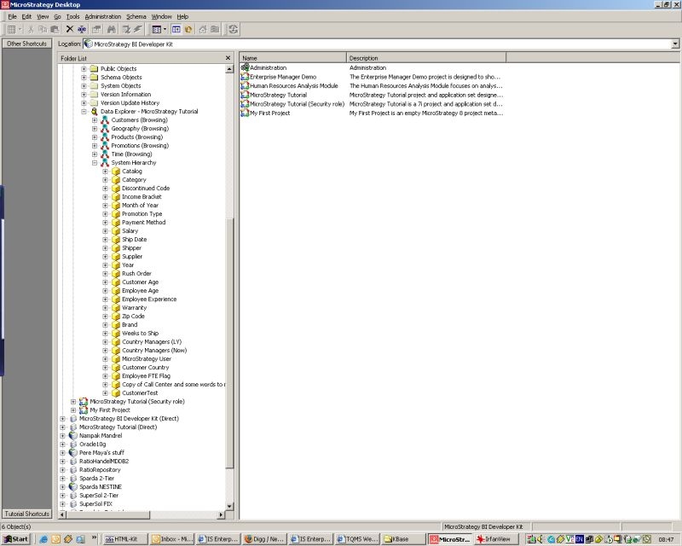The image size is (682, 546).
Task: Click the Tutorial Shortcuts button
Action: [x=26, y=514]
